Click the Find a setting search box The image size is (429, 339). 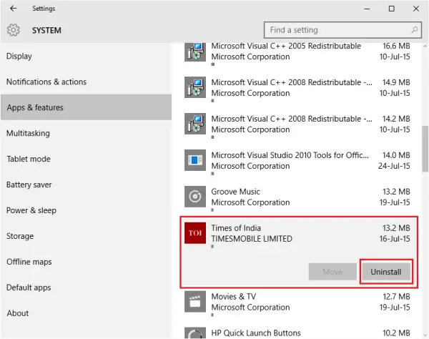(x=336, y=30)
